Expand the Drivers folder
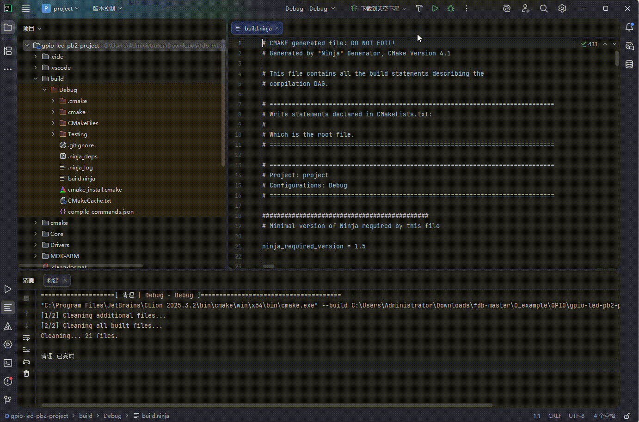639x422 pixels. click(x=36, y=245)
